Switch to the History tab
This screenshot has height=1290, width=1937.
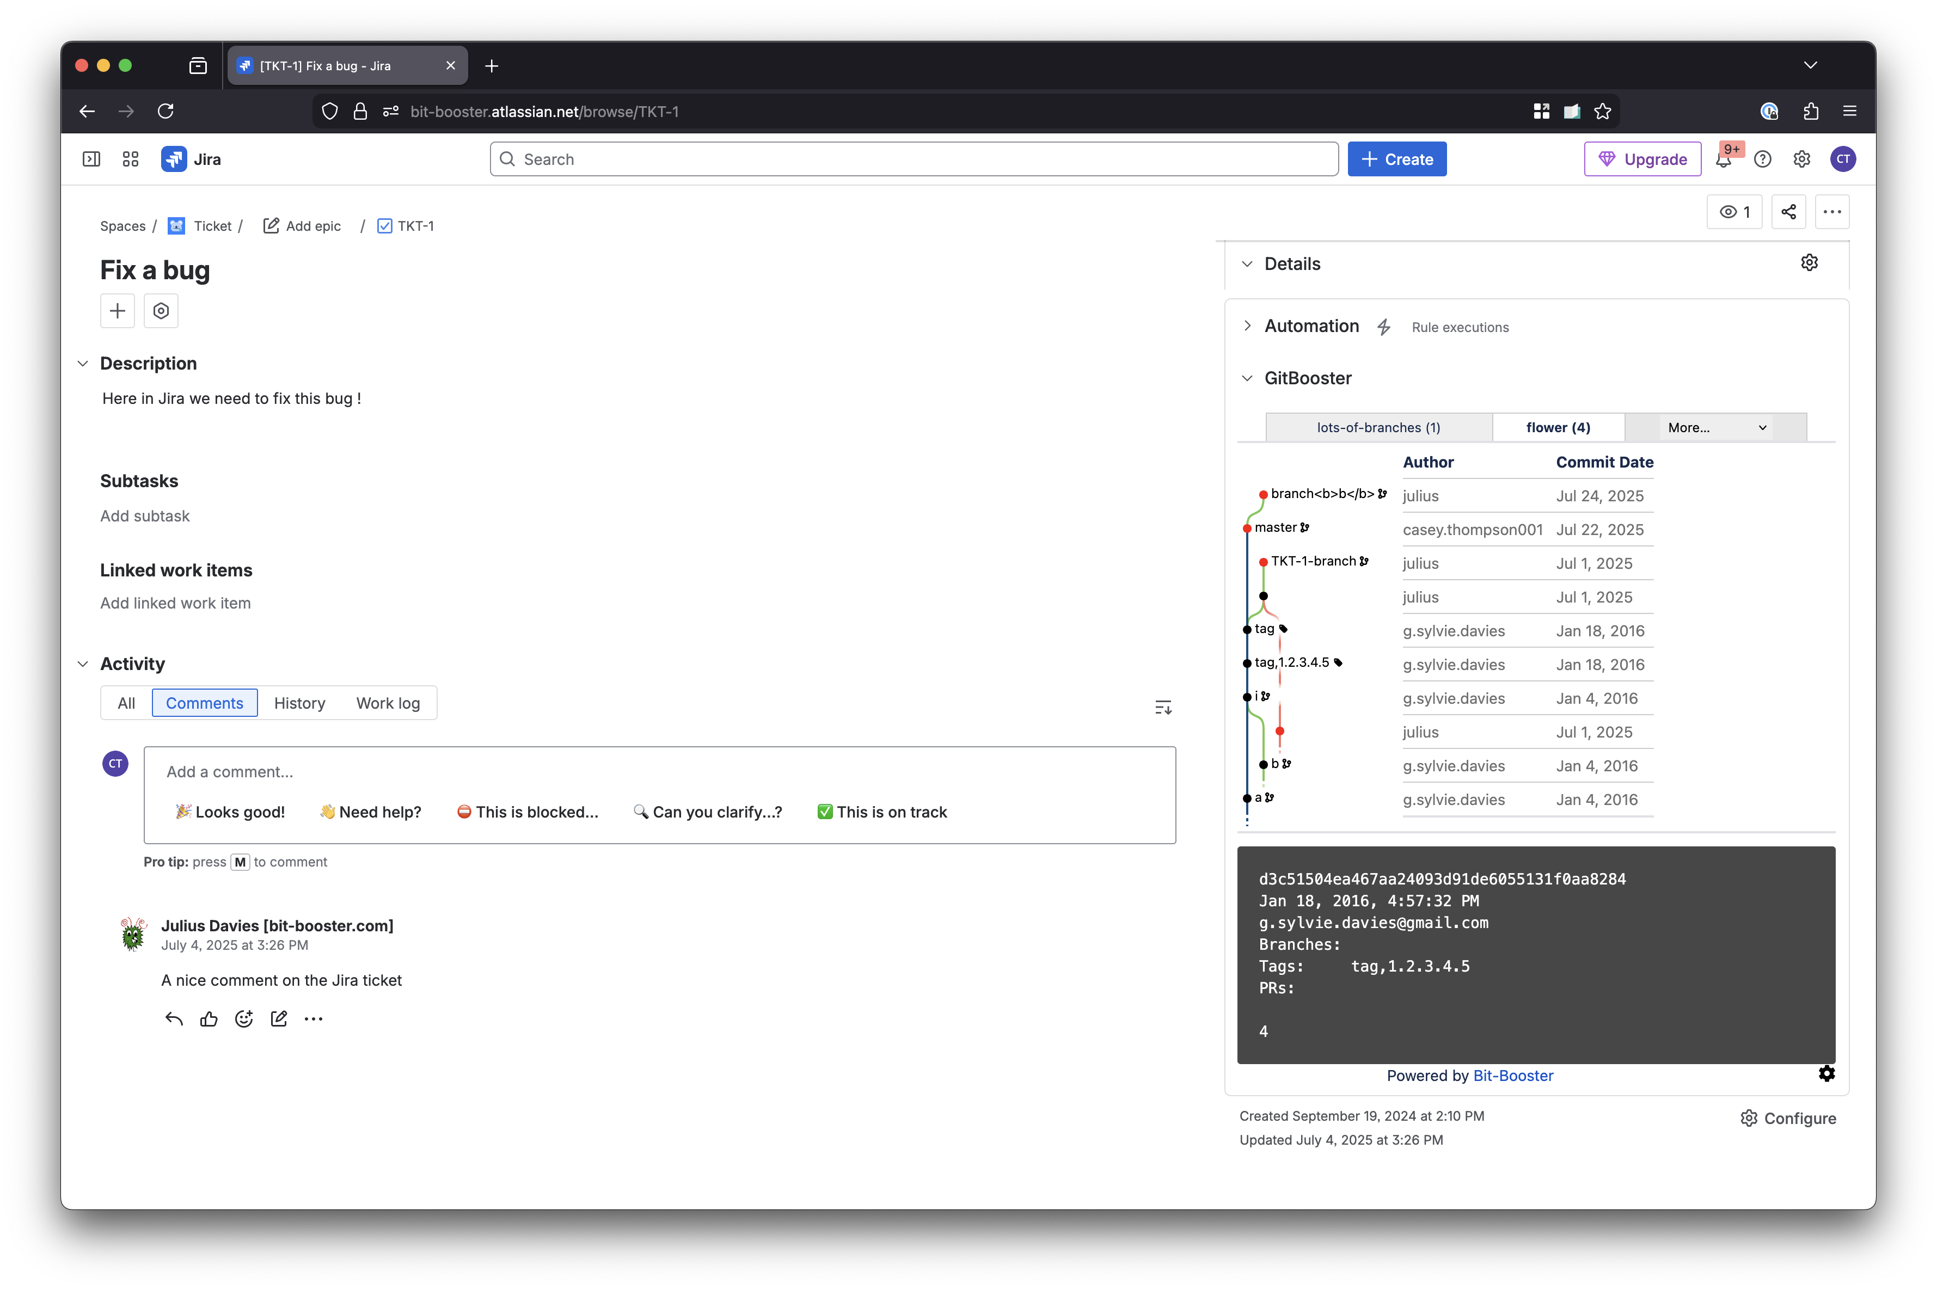(299, 703)
